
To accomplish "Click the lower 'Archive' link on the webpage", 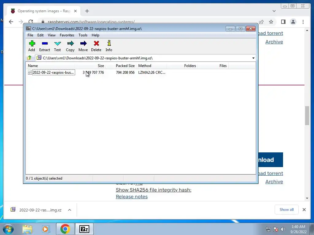I will pyautogui.click(x=274, y=182).
